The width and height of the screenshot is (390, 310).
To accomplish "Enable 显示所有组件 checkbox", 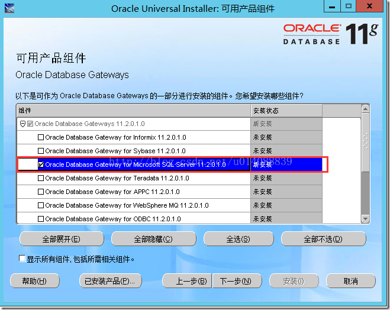I will 22,259.
